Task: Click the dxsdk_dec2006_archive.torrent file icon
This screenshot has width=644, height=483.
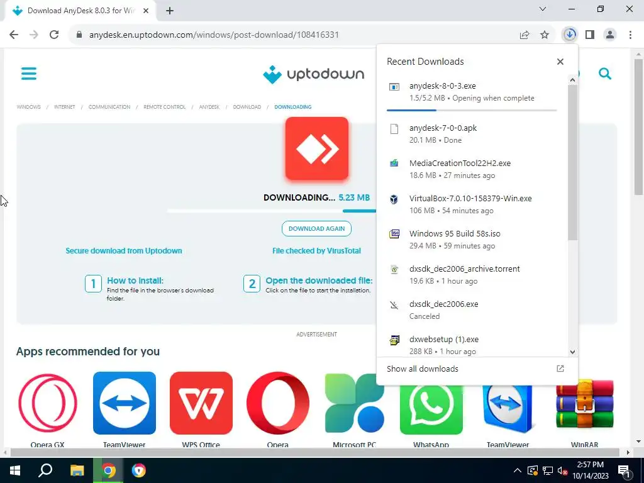Action: coord(394,269)
